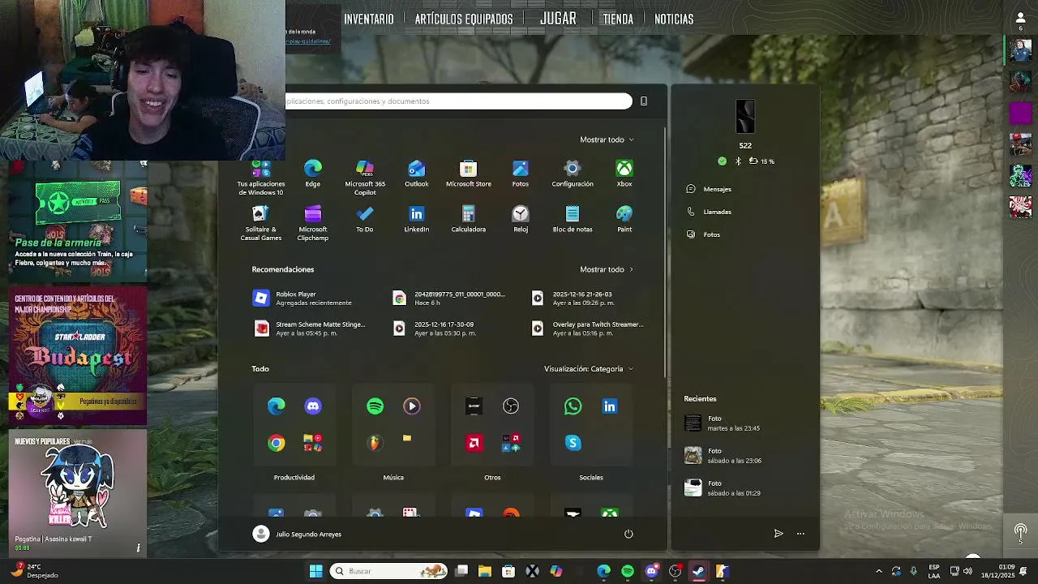Open File Explorer from taskbar
The width and height of the screenshot is (1038, 584).
click(484, 571)
